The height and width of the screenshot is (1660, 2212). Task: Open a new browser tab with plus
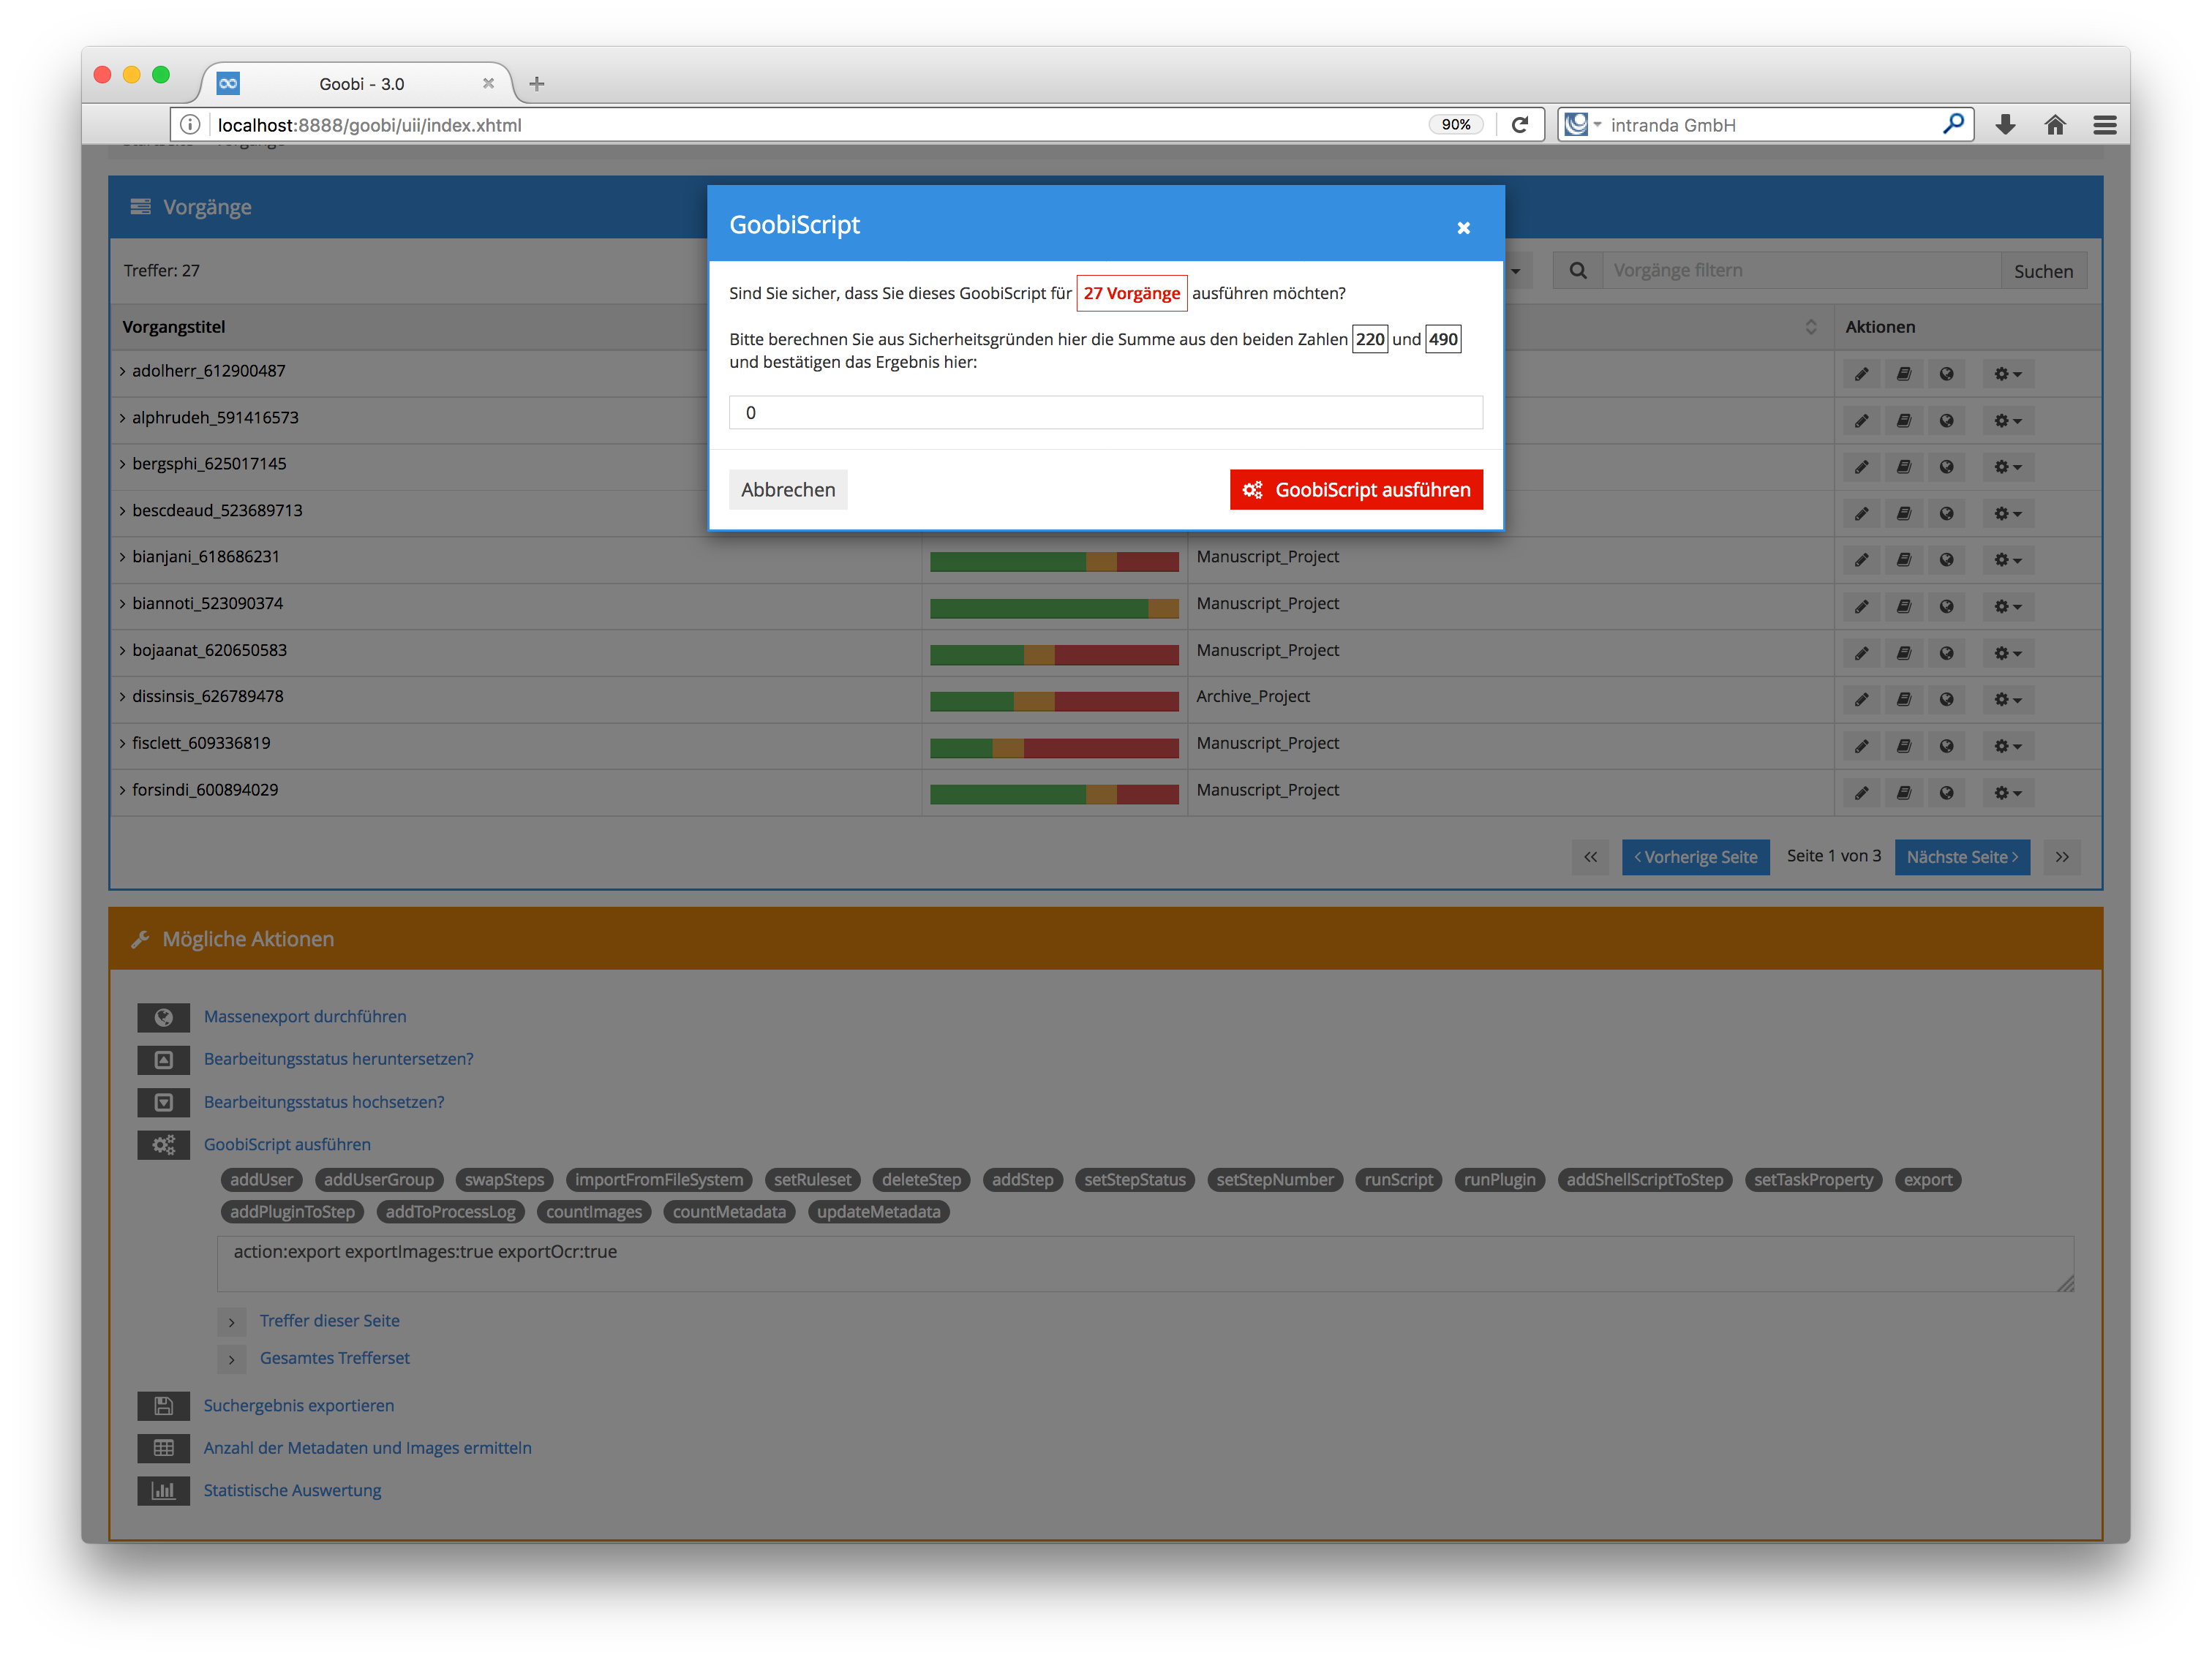point(537,84)
